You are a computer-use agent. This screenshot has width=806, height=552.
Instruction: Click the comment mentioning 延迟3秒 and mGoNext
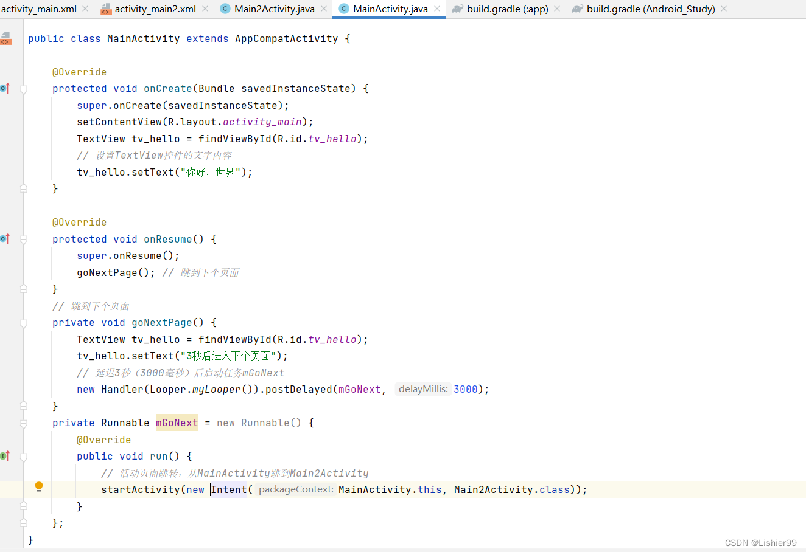click(x=180, y=373)
